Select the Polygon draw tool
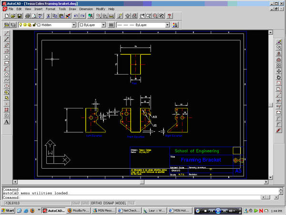Screen dimensions: 286x215 [7, 57]
